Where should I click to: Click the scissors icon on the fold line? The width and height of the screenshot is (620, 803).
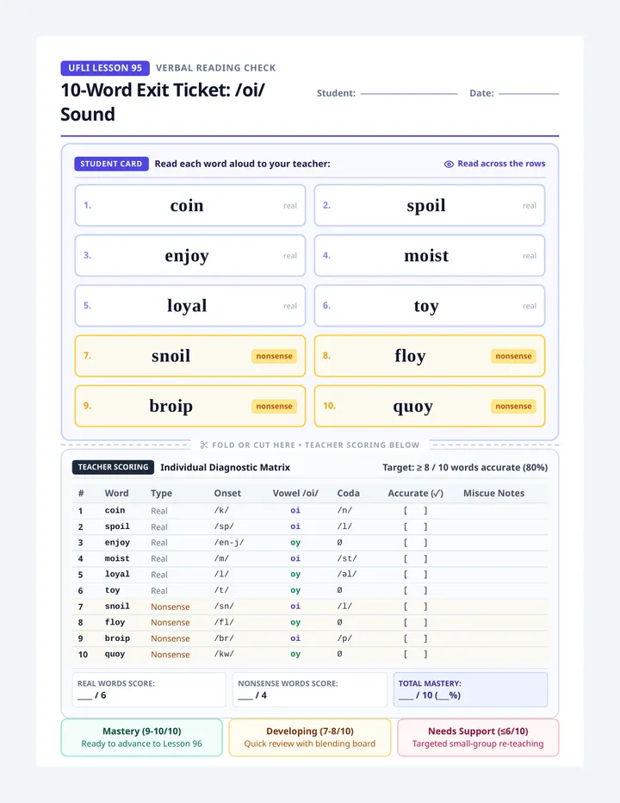point(204,445)
